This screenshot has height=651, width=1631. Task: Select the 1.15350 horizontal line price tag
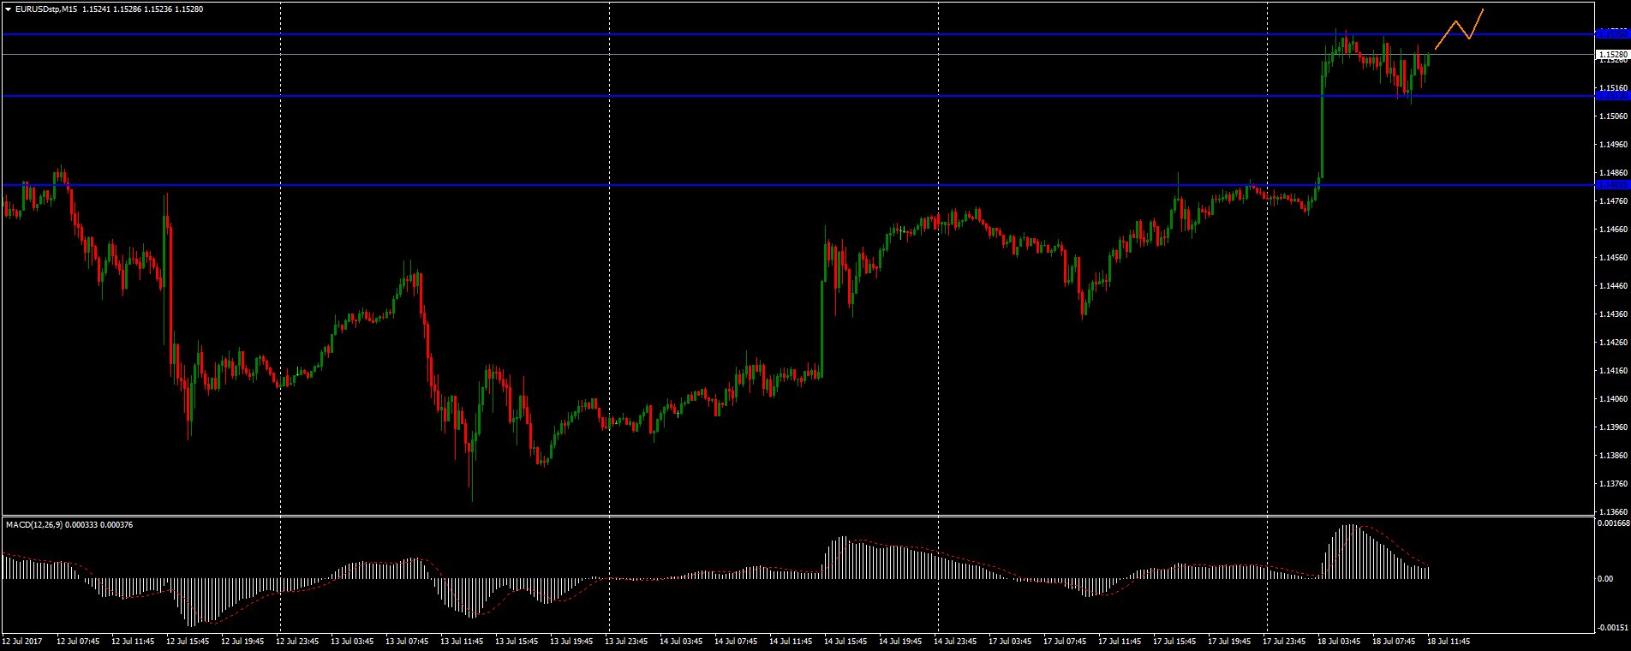(1611, 34)
